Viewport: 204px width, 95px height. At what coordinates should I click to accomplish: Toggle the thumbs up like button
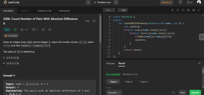point(24,30)
